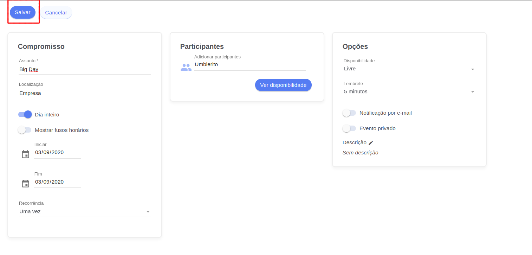Viewport: 532px width, 255px height.
Task: Click the participants group icon
Action: pos(186,67)
